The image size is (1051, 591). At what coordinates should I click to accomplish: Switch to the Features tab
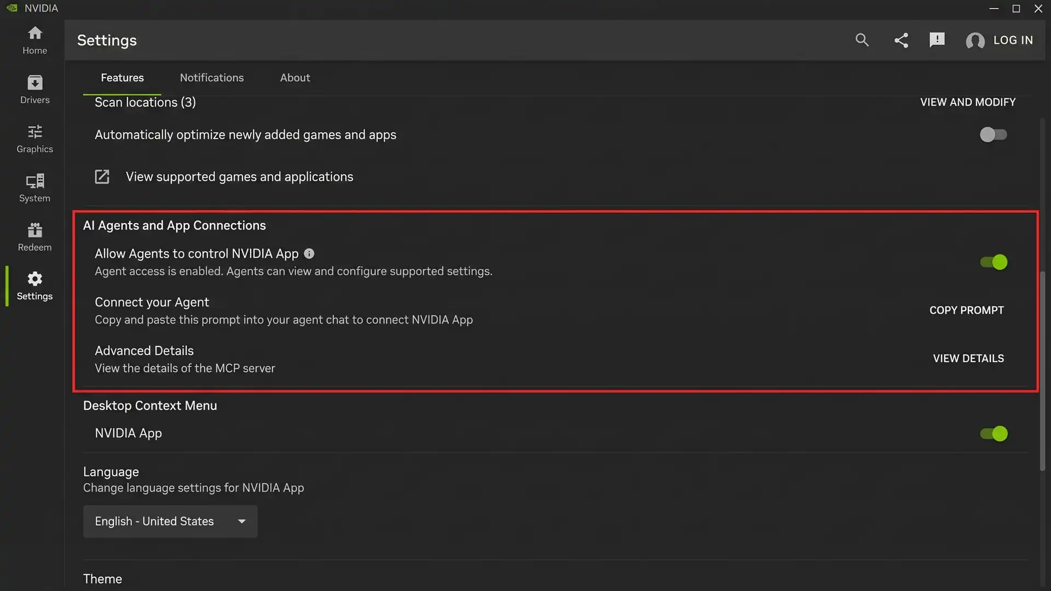coord(122,78)
